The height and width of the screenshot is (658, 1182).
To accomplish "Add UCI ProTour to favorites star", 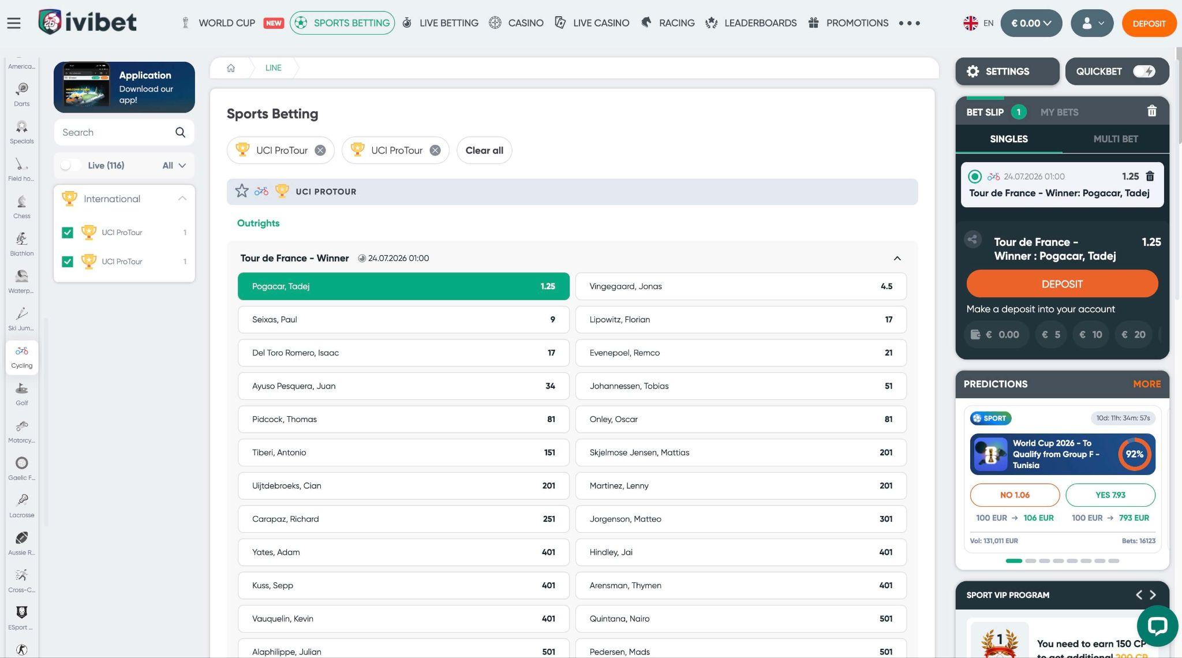I will click(x=242, y=191).
